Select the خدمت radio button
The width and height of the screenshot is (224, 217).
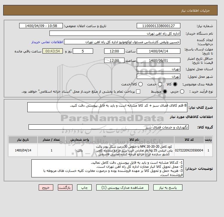point(160,84)
